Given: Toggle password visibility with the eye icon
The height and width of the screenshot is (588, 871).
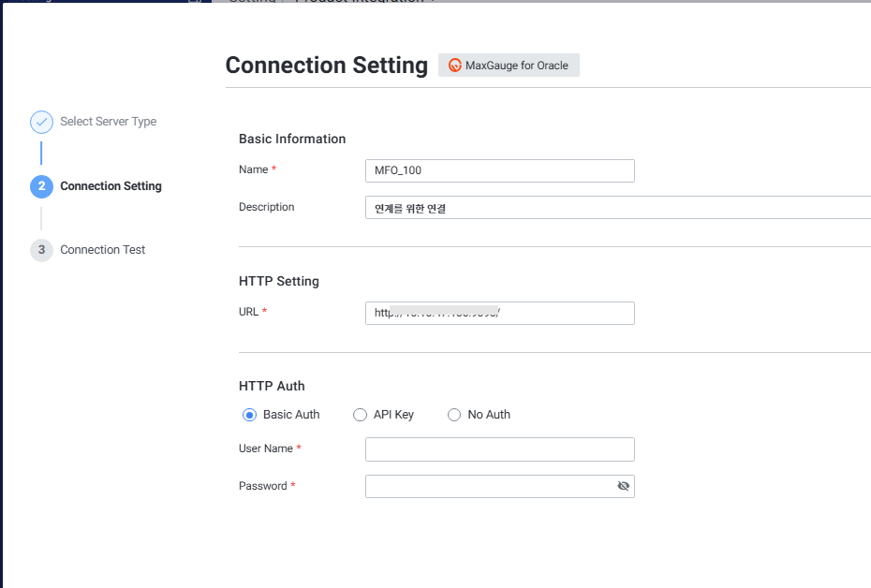Looking at the screenshot, I should (623, 486).
